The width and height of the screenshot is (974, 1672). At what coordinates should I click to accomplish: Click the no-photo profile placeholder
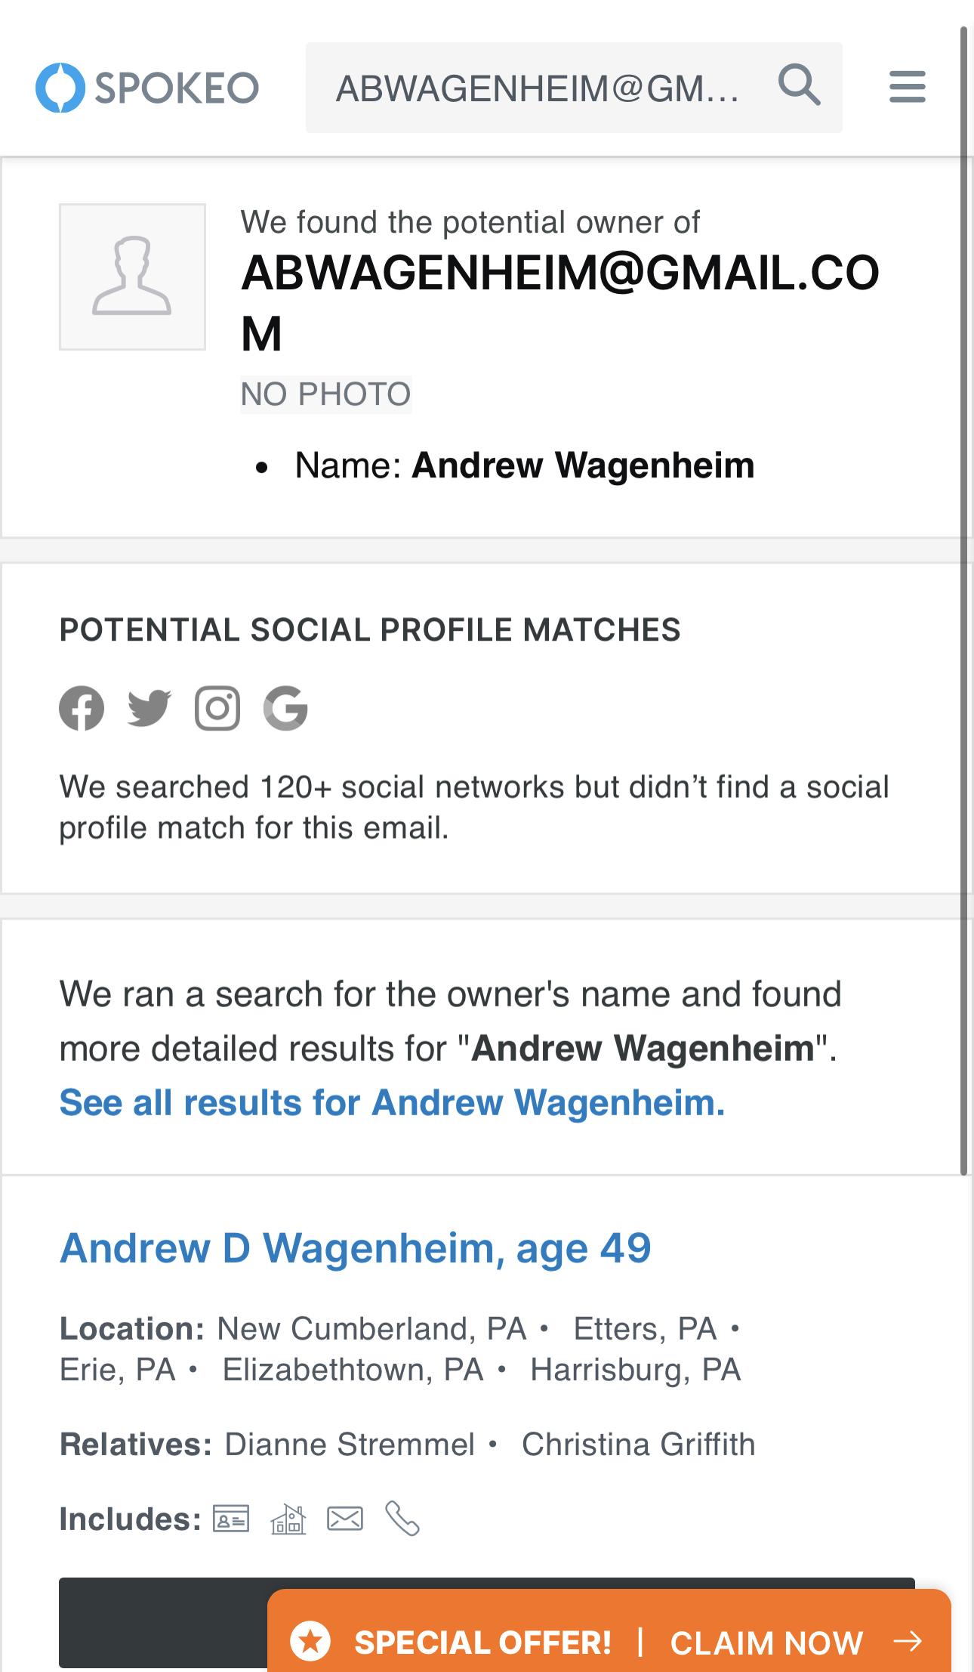[132, 277]
